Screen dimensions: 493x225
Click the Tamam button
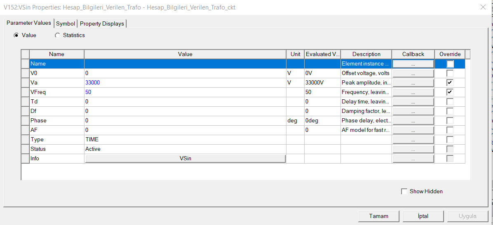[x=378, y=216]
